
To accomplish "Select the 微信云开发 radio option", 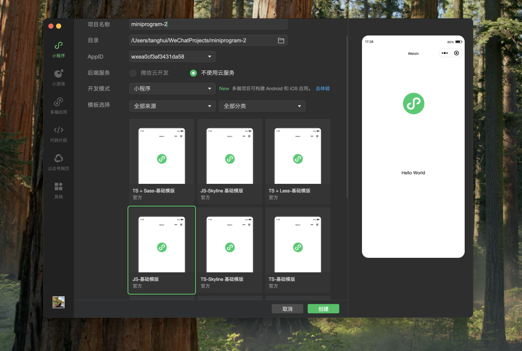I will pos(133,73).
